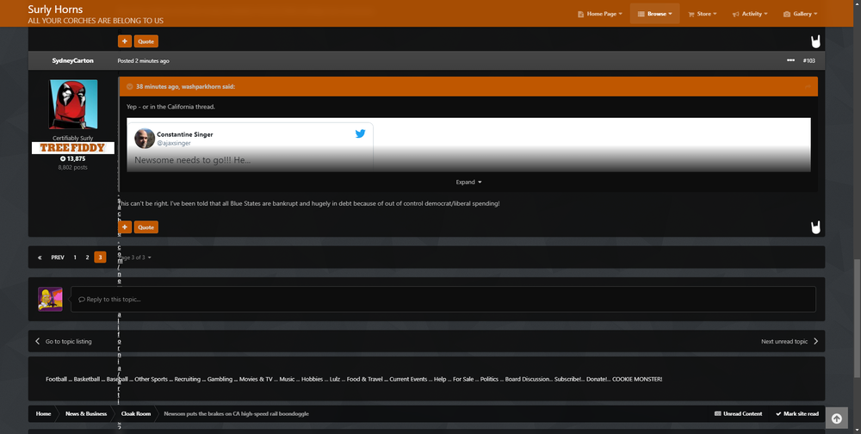The height and width of the screenshot is (434, 861).
Task: Click the Homer Simpson user avatar by reply box
Action: pyautogui.click(x=50, y=299)
